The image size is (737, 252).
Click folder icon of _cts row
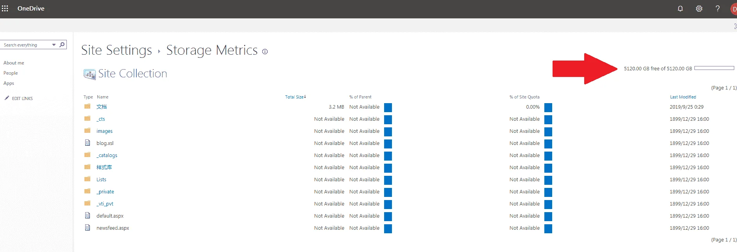88,118
